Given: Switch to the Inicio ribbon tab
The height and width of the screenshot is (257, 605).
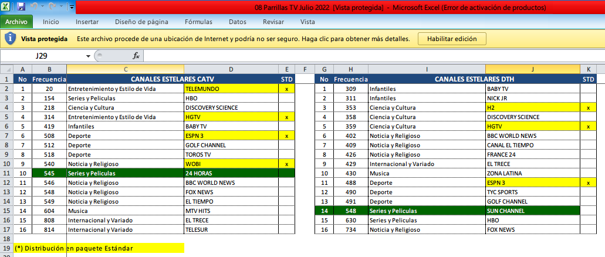Looking at the screenshot, I should (51, 22).
